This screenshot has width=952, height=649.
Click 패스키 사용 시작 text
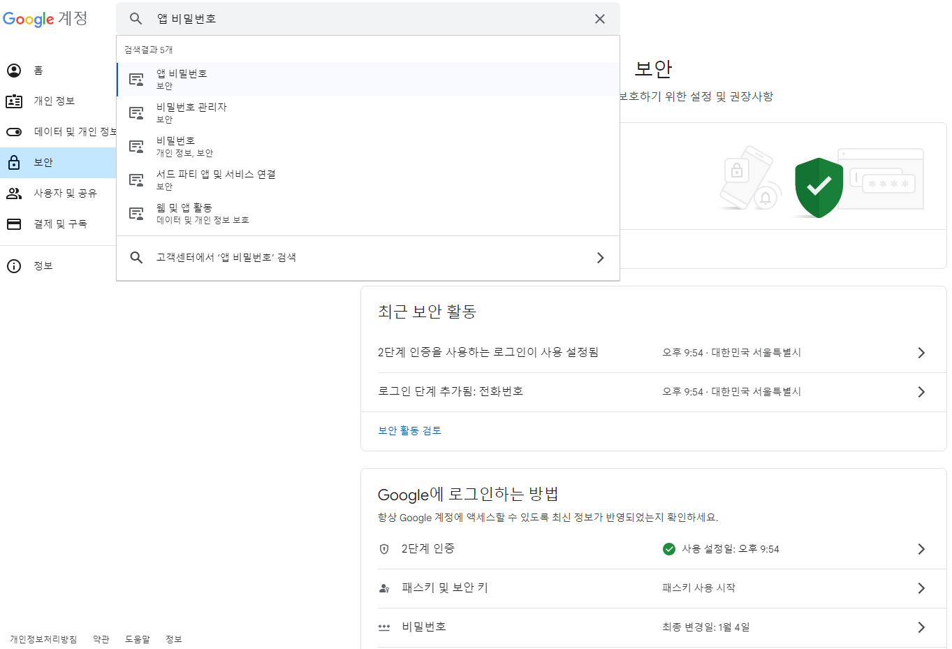click(x=699, y=588)
